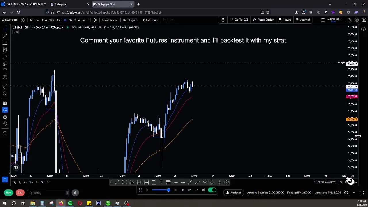Select the crosshair cursor tool
The height and width of the screenshot is (207, 368).
pos(5,29)
